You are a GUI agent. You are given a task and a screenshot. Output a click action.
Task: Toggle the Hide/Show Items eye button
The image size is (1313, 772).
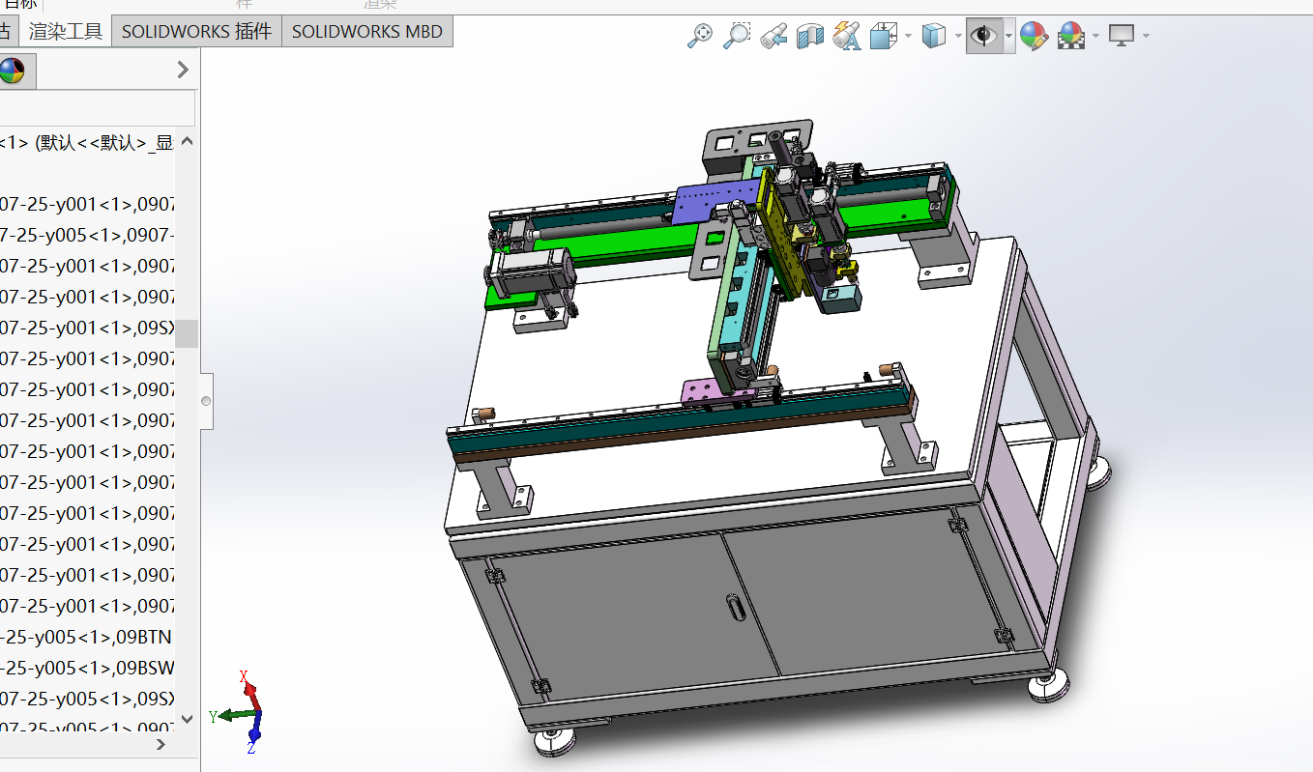coord(984,37)
